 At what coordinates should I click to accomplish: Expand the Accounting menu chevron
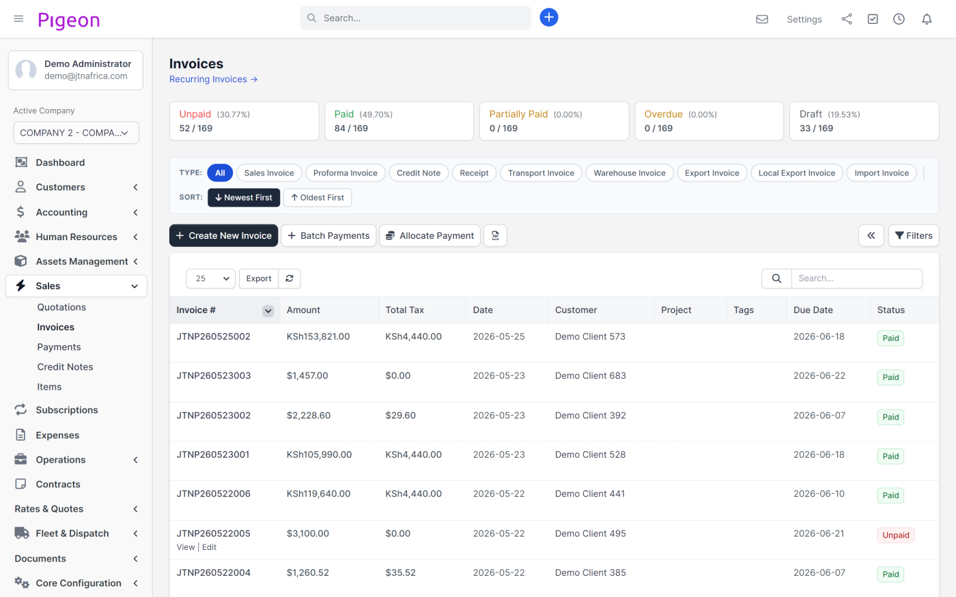(135, 212)
